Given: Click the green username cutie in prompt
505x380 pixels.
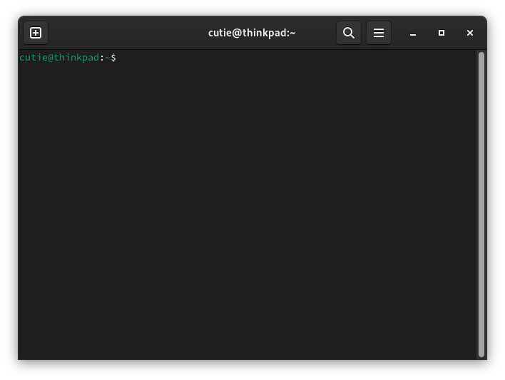Looking at the screenshot, I should [x=34, y=58].
